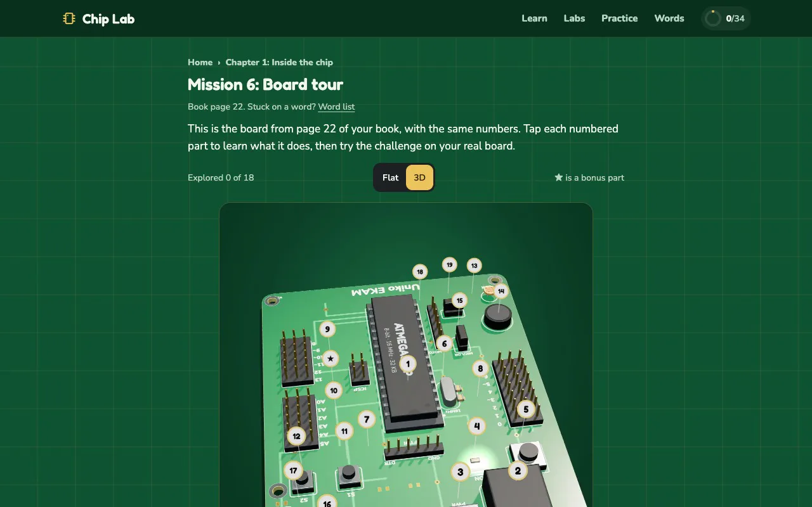
Task: Tap board marker 14
Action: [x=501, y=291]
